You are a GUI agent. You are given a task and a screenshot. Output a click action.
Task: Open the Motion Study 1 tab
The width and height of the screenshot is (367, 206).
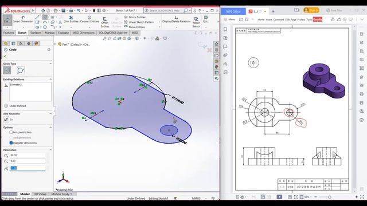pyautogui.click(x=61, y=194)
